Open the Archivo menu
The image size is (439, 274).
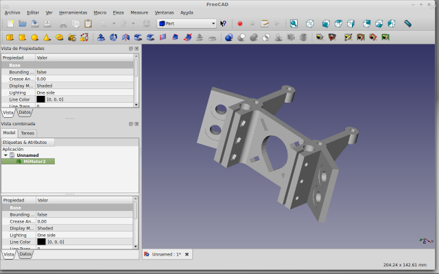pyautogui.click(x=12, y=12)
